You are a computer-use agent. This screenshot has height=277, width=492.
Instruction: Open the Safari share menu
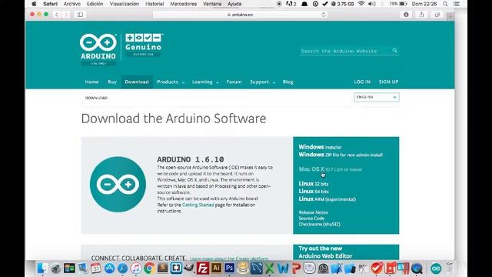(421, 15)
